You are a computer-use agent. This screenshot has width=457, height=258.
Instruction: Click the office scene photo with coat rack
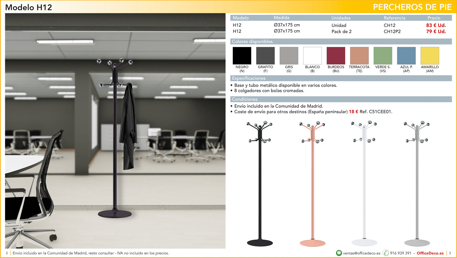(115, 131)
